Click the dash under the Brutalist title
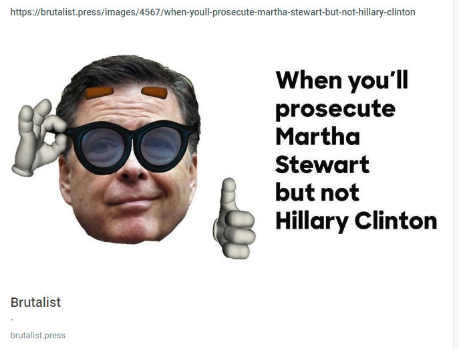The image size is (459, 349). [12, 320]
